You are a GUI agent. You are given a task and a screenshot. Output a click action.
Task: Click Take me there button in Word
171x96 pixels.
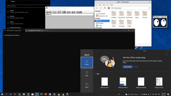(128, 67)
